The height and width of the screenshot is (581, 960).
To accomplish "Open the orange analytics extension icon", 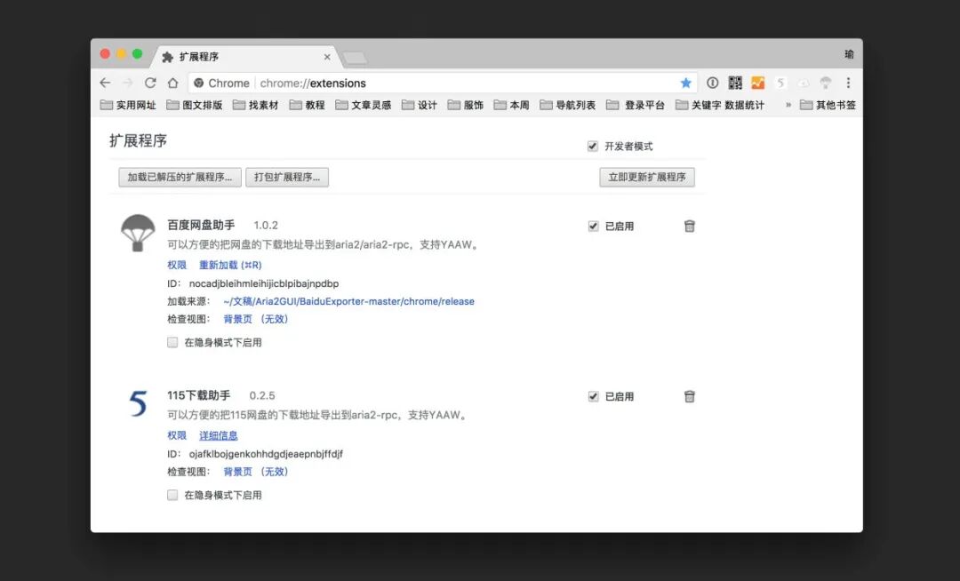I will click(x=757, y=82).
